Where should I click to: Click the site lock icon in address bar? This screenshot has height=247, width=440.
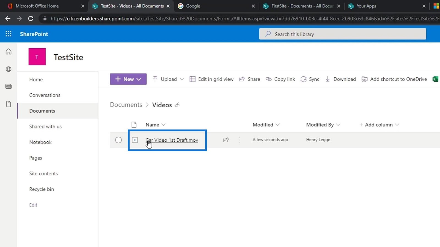(45, 19)
